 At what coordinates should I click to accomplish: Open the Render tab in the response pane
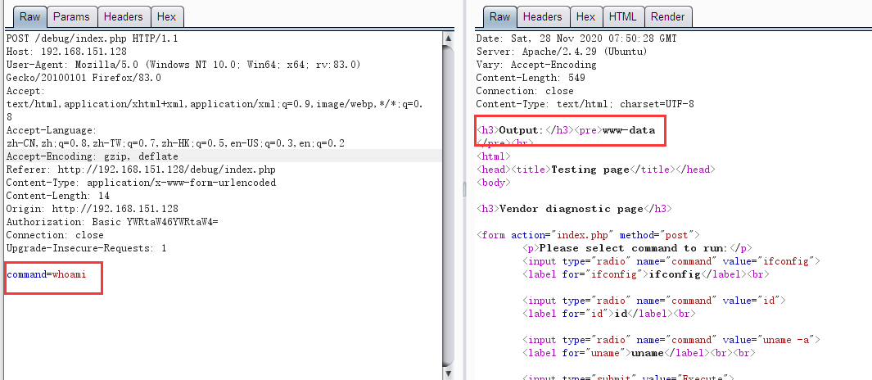tap(668, 16)
